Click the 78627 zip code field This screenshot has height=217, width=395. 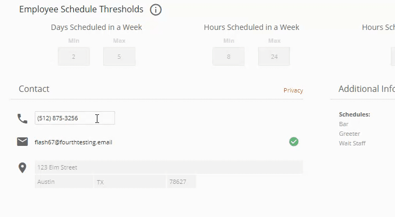click(x=181, y=182)
